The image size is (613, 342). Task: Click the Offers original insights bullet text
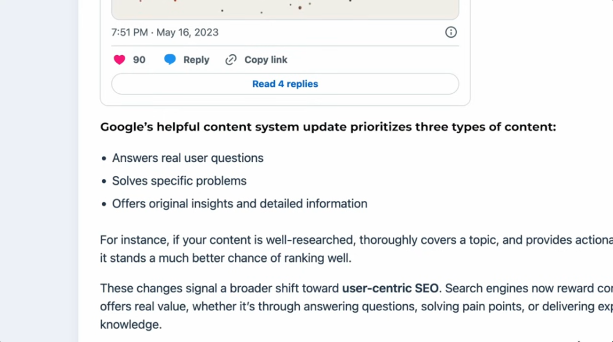[239, 204]
